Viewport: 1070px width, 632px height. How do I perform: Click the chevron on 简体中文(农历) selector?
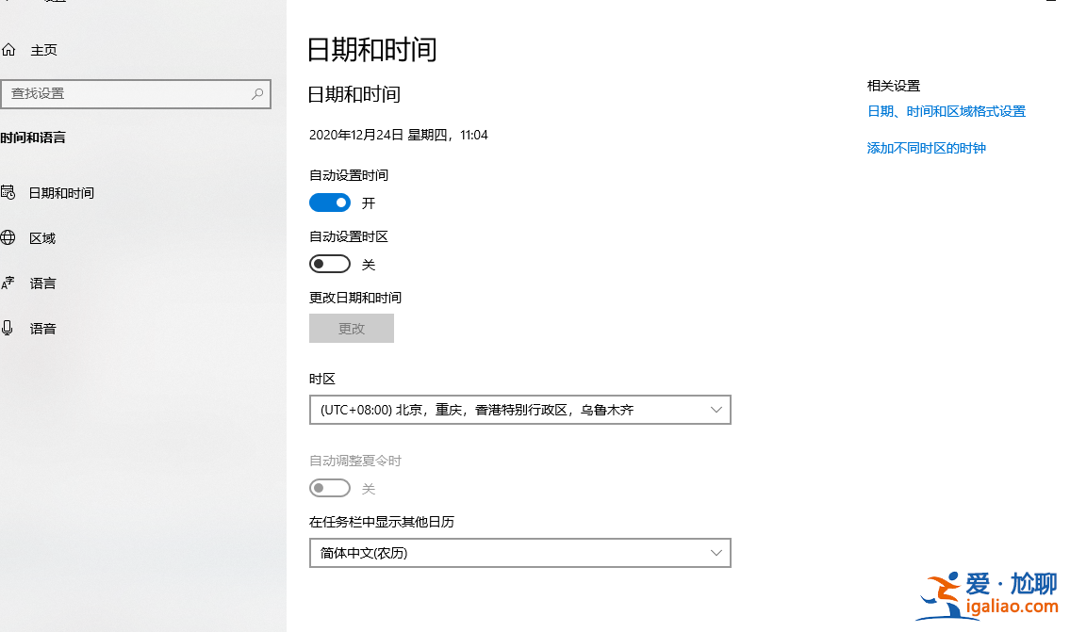click(x=718, y=552)
